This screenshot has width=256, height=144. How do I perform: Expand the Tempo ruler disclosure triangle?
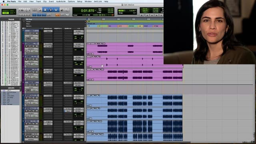pyautogui.click(x=24, y=22)
